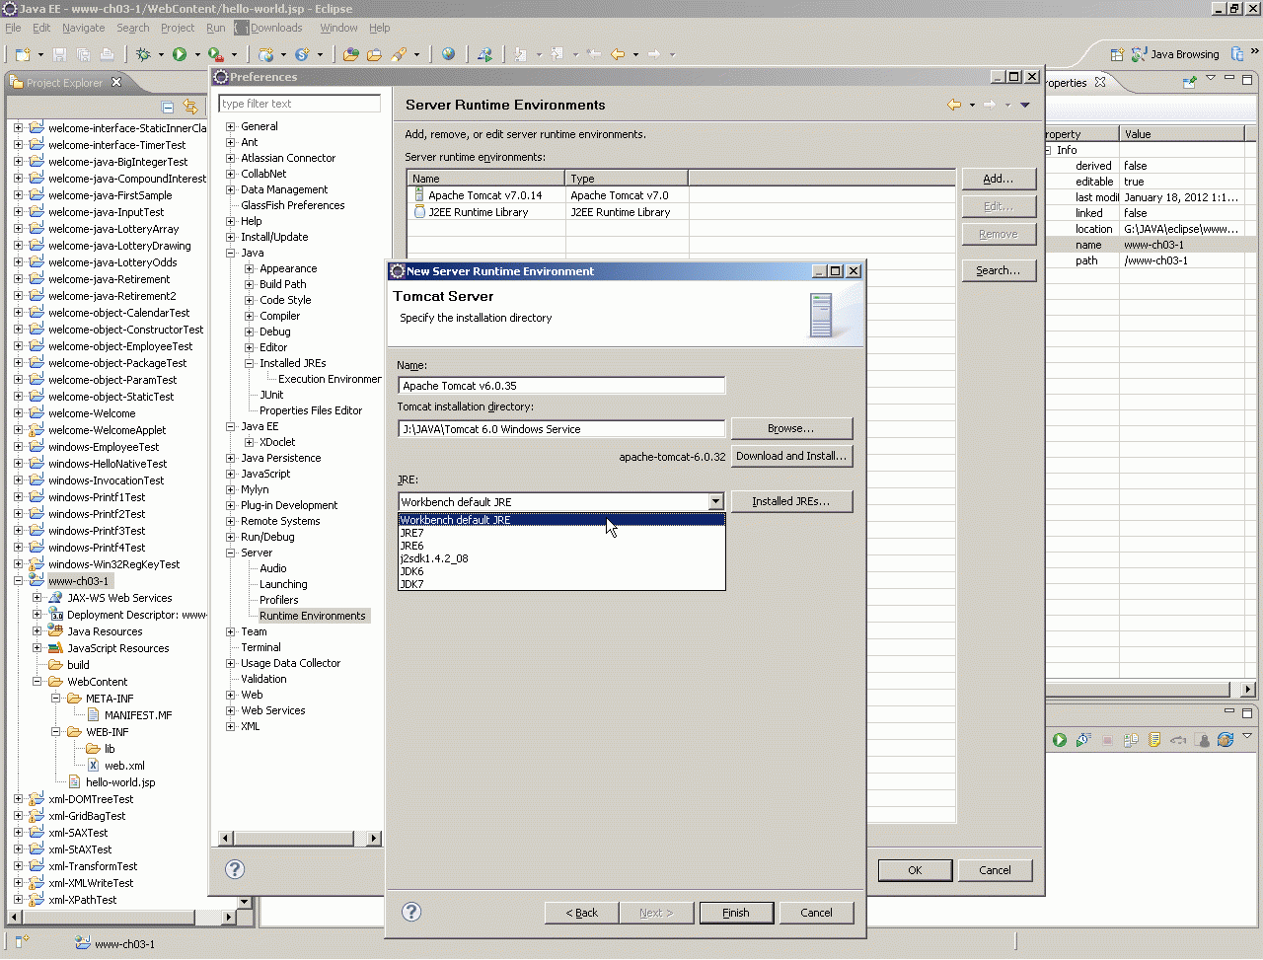This screenshot has height=960, width=1263.
Task: Click the Run External Tools toolbar icon
Action: (x=215, y=54)
